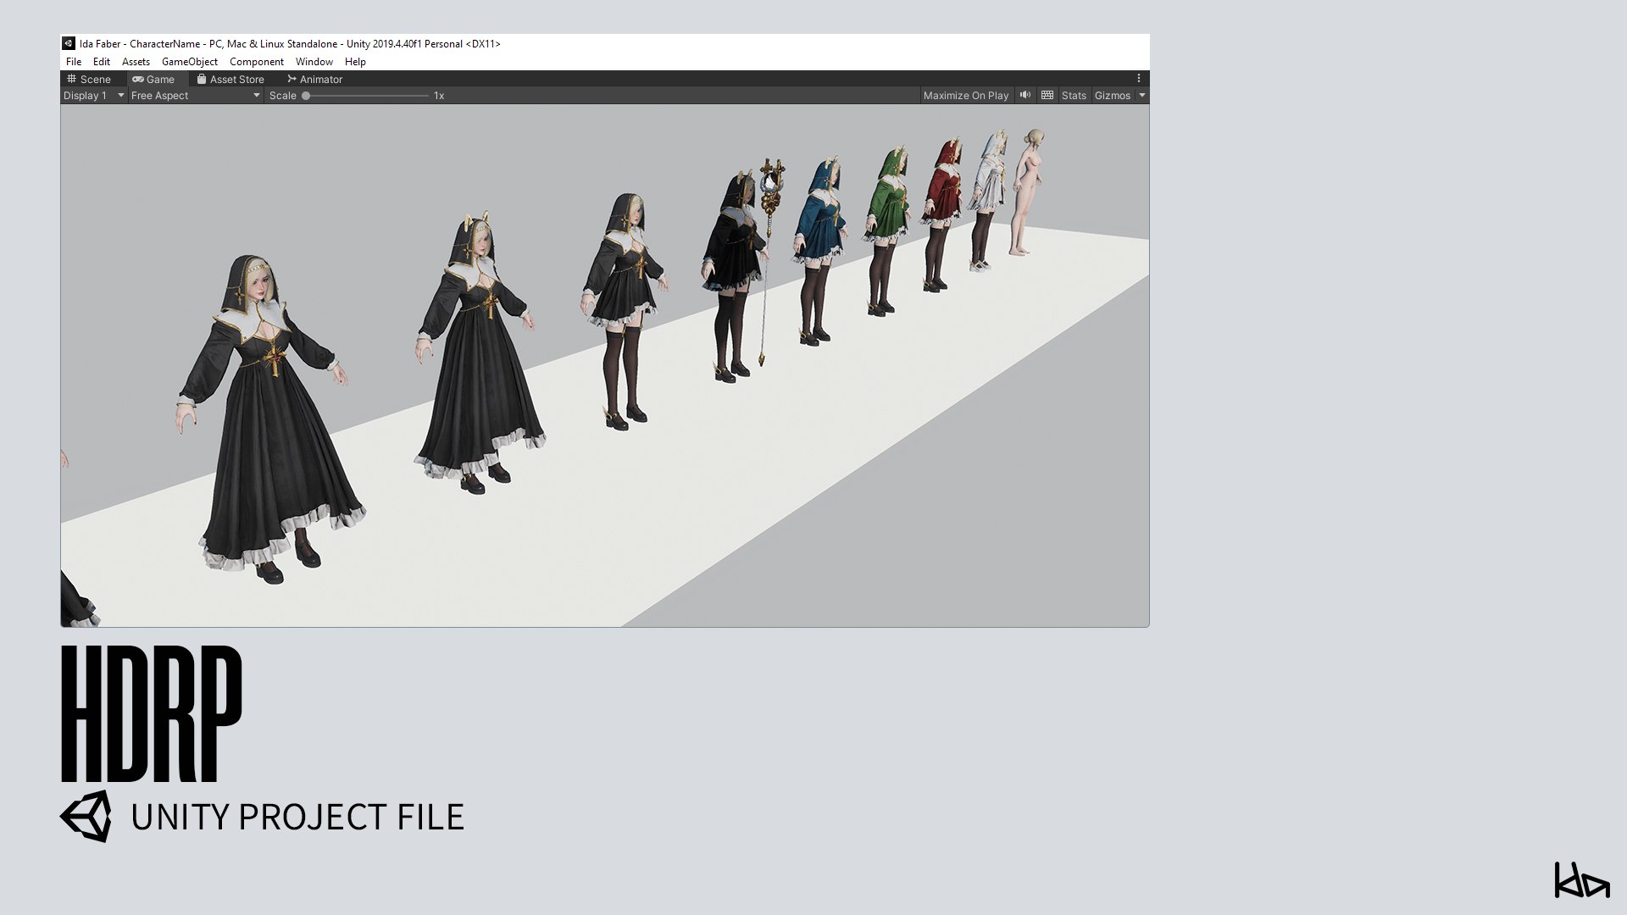The image size is (1627, 915).
Task: Open the GameObject menu
Action: pyautogui.click(x=190, y=62)
